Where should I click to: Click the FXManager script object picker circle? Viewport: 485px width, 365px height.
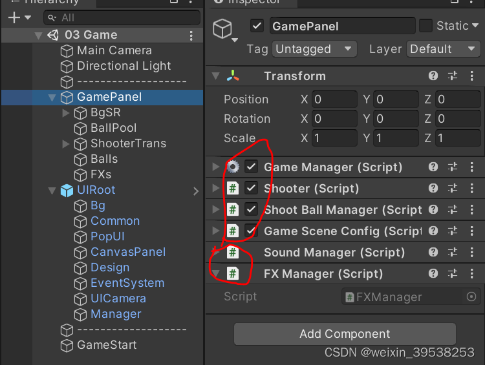(471, 297)
